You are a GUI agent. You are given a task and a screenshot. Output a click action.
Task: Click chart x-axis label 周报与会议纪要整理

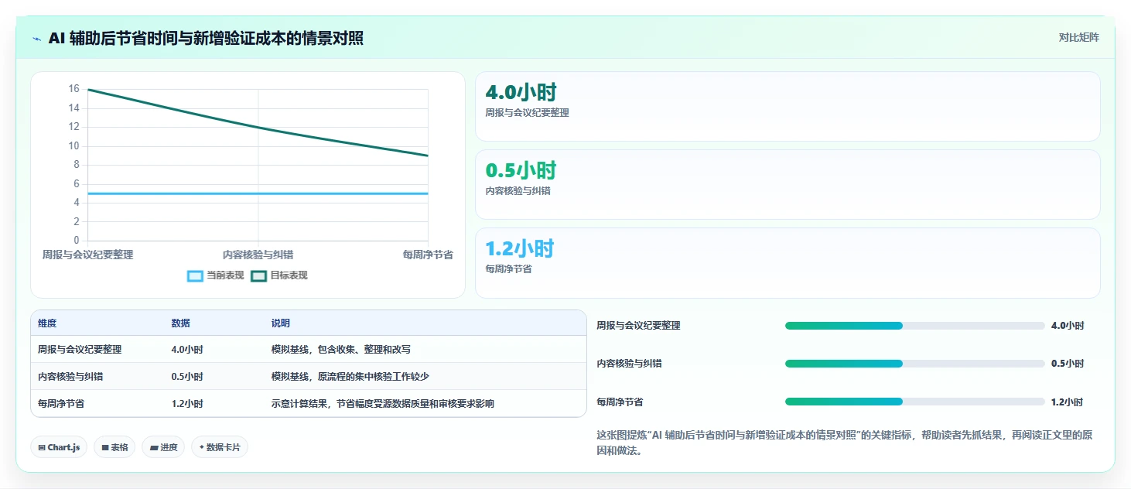point(87,255)
